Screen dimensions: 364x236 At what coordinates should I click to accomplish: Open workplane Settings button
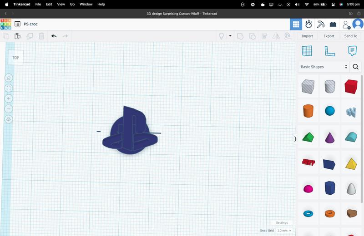coord(282,222)
